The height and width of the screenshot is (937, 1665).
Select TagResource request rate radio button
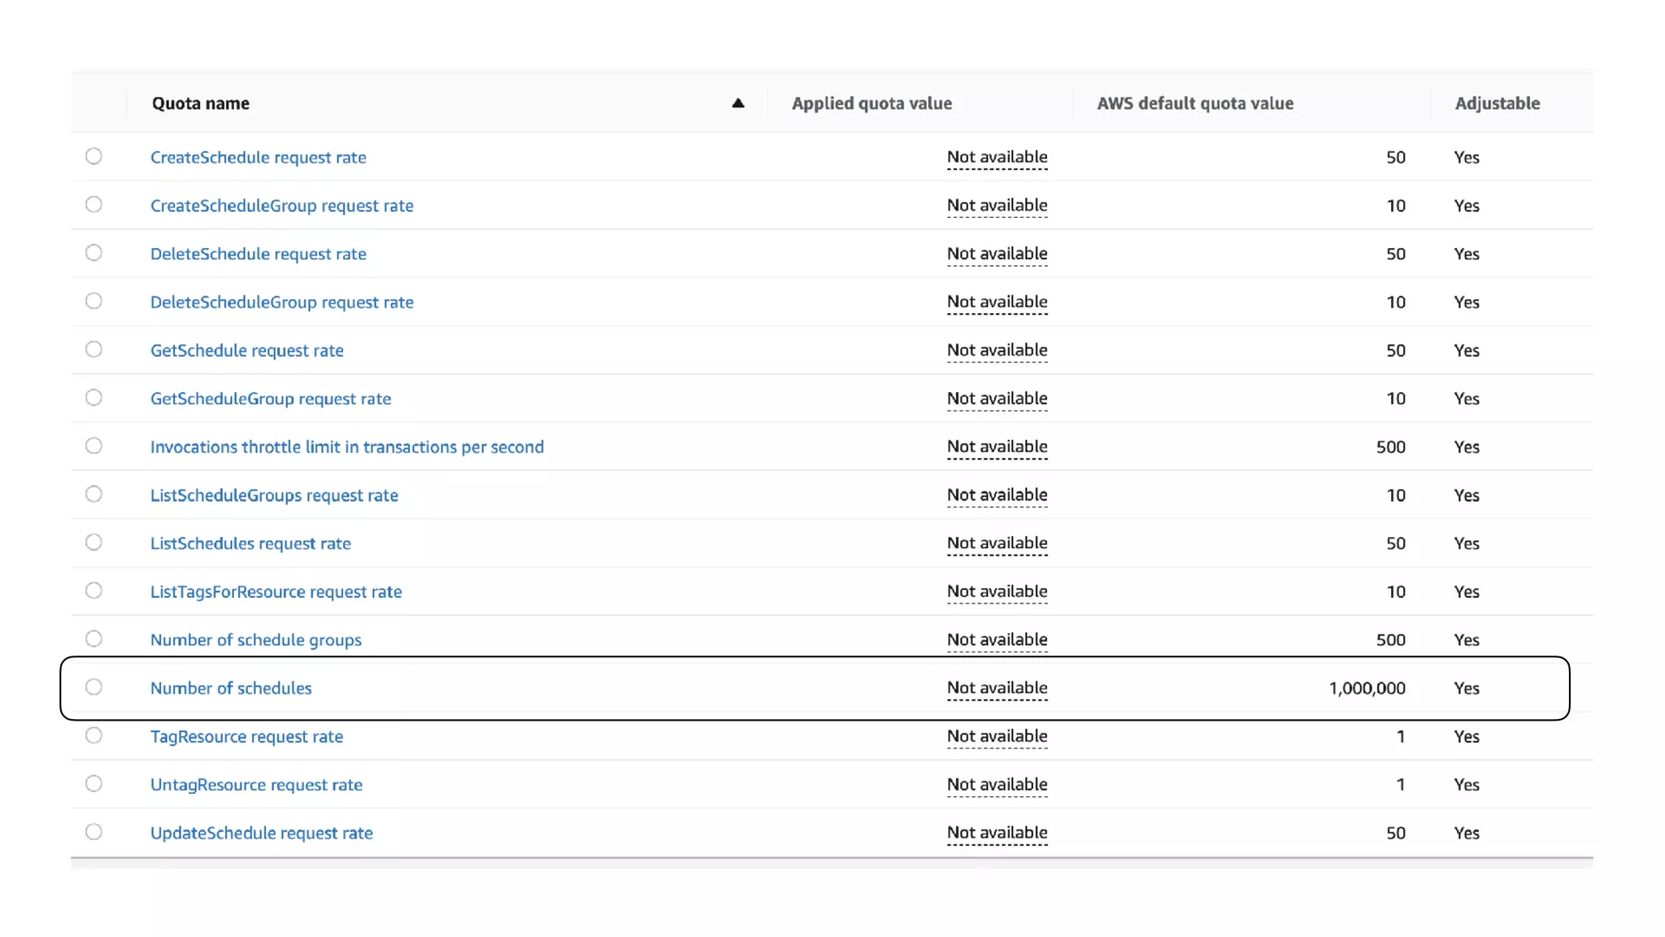[x=93, y=735]
